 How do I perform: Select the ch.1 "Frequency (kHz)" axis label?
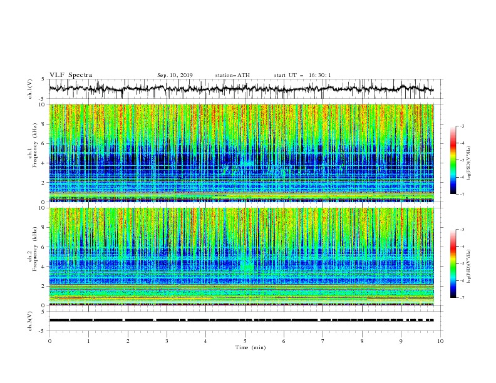point(34,146)
